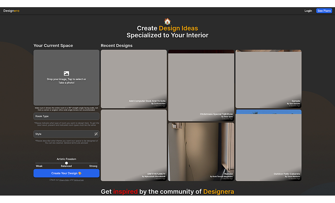
Task: Focus the Style input field
Action: point(66,134)
